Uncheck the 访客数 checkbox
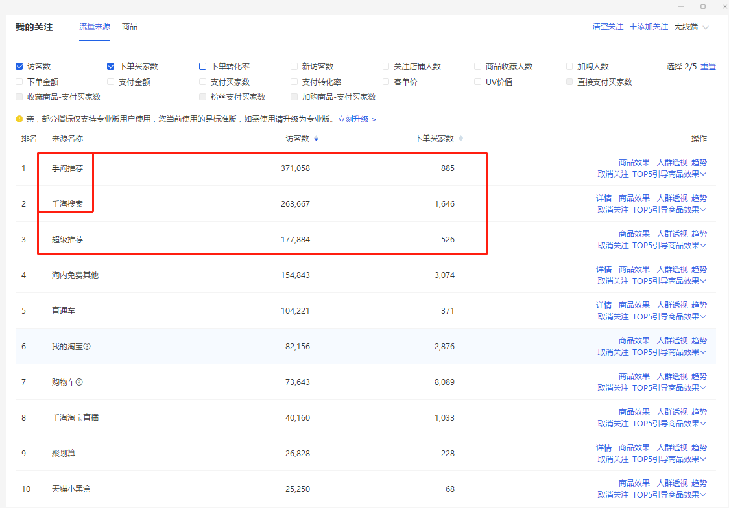This screenshot has height=508, width=729. pyautogui.click(x=19, y=66)
